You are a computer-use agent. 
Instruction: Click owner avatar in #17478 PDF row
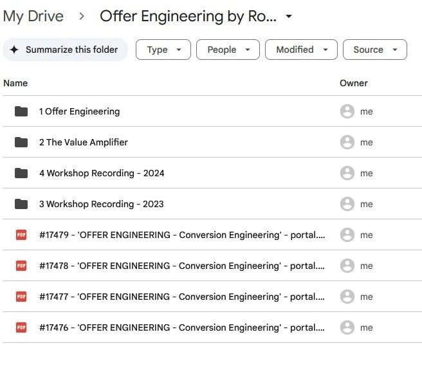click(347, 266)
